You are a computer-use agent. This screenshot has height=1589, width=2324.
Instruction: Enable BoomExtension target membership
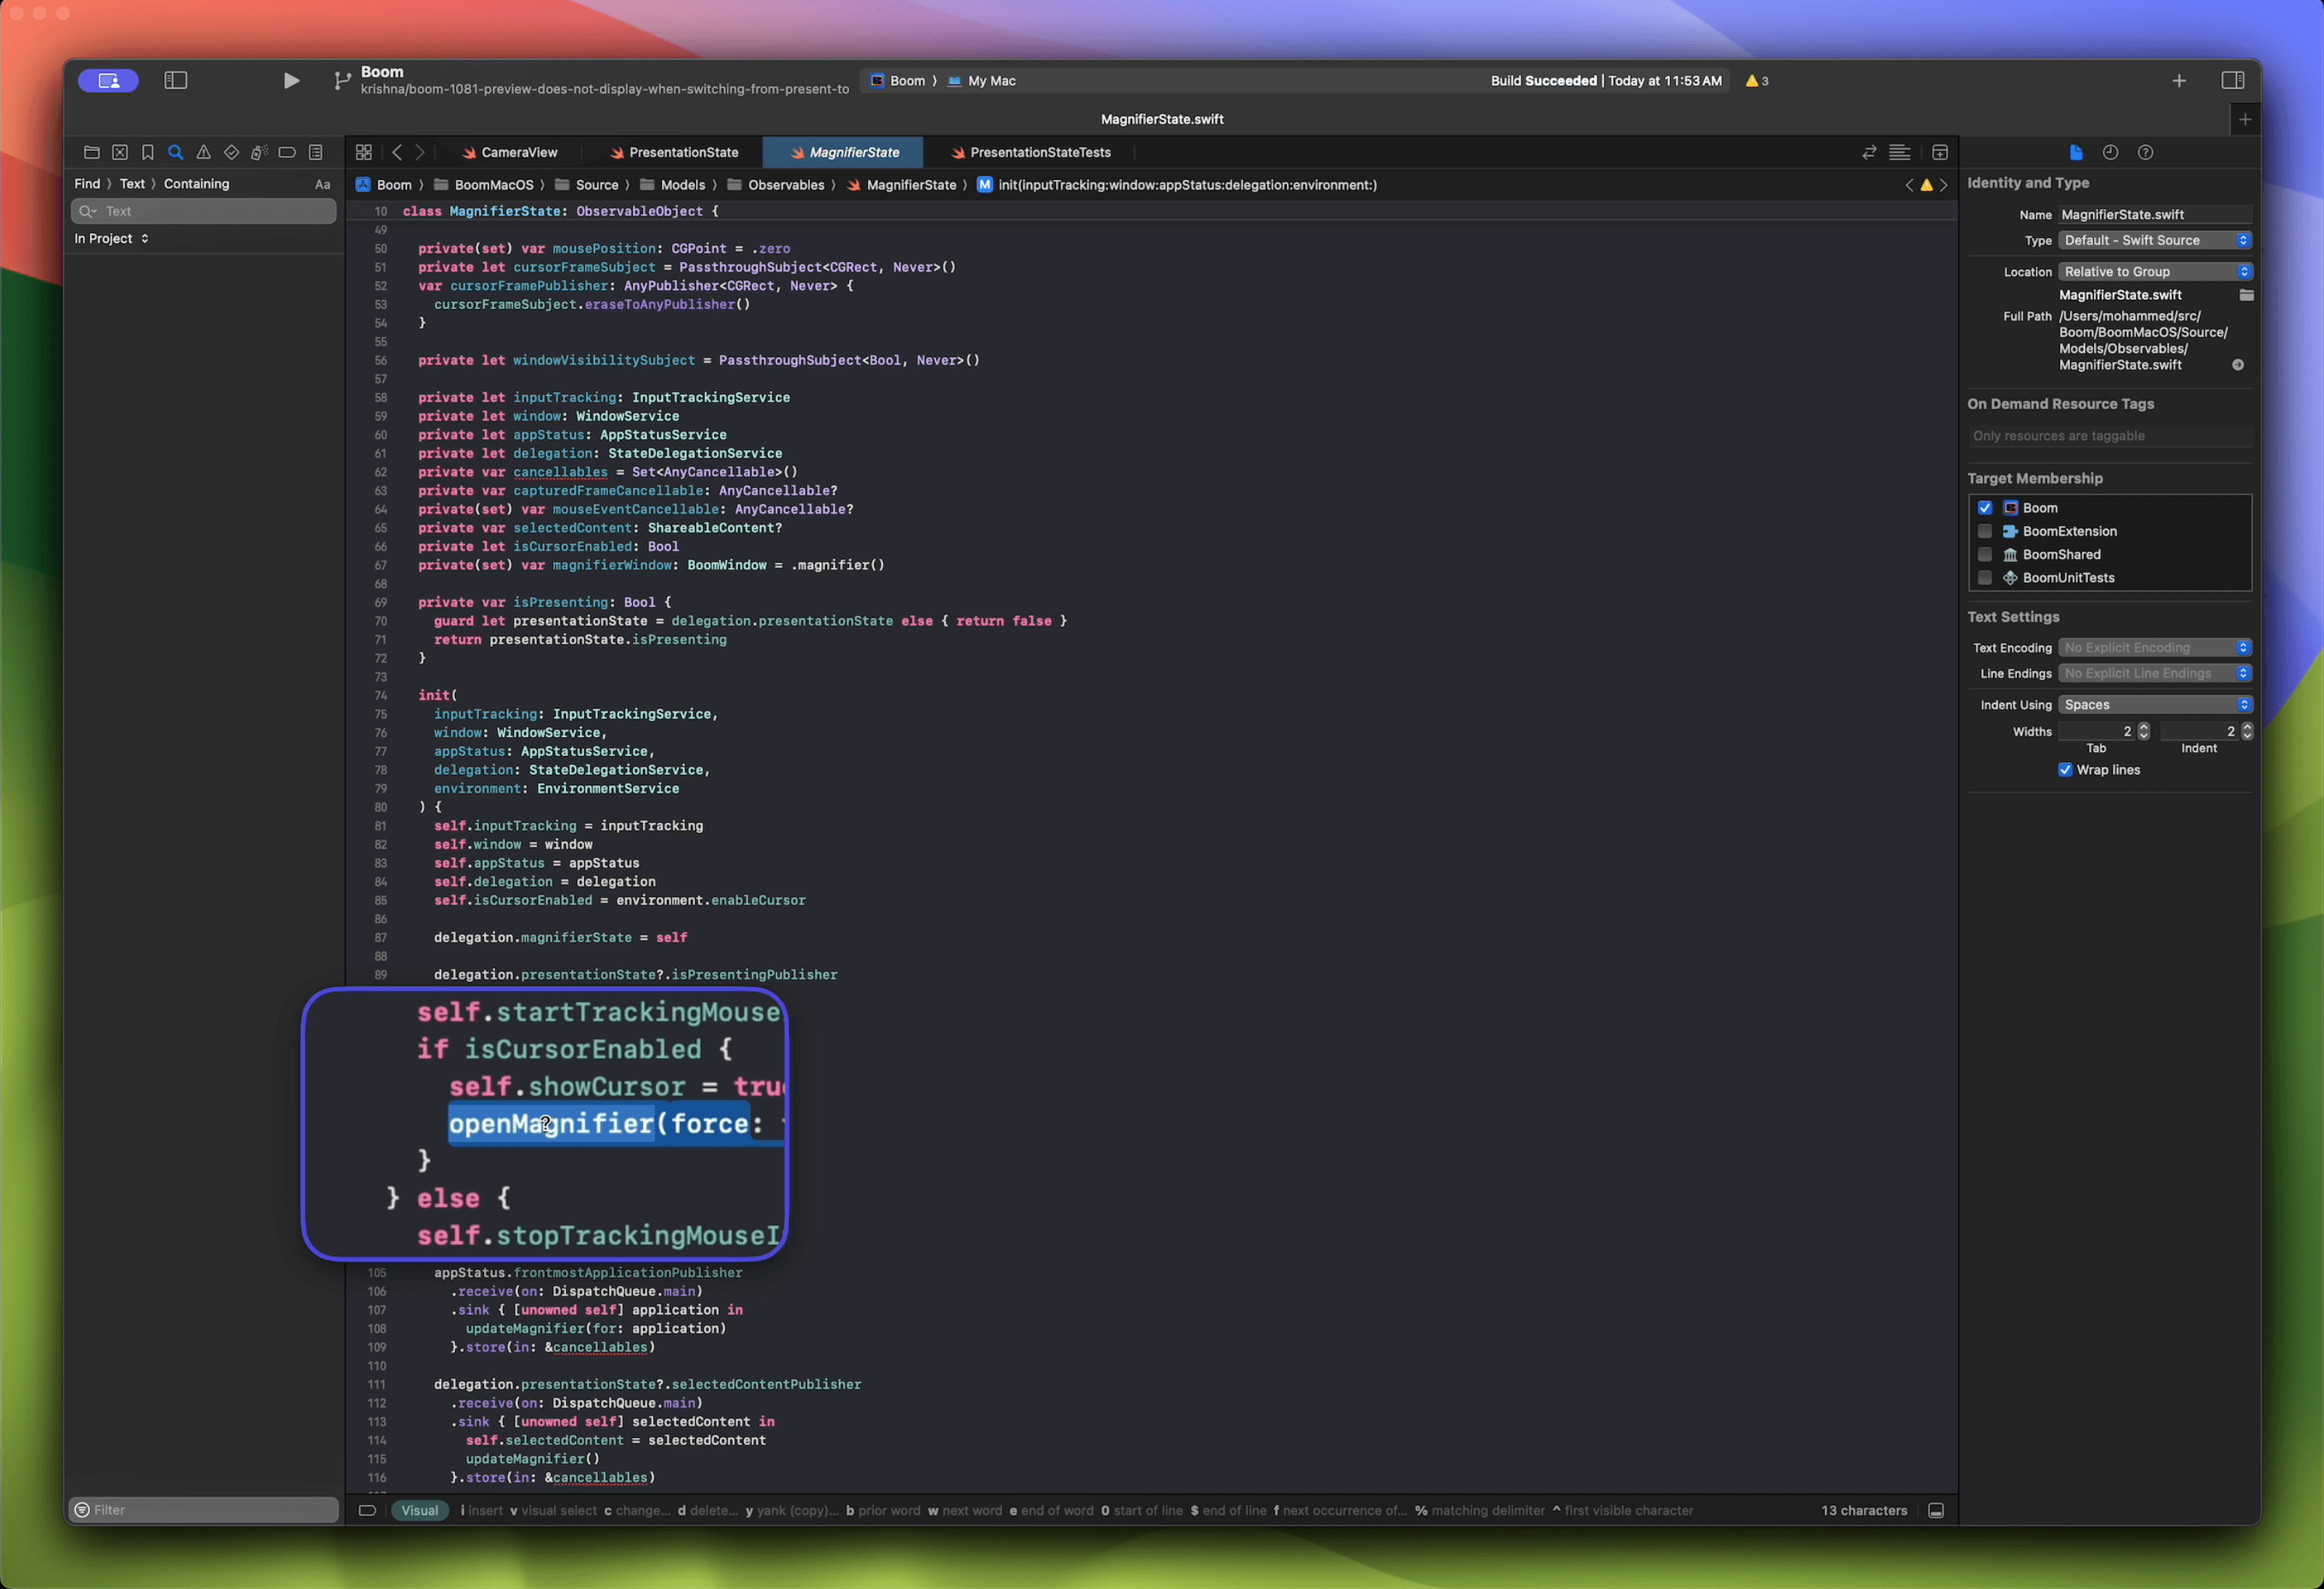point(1985,531)
